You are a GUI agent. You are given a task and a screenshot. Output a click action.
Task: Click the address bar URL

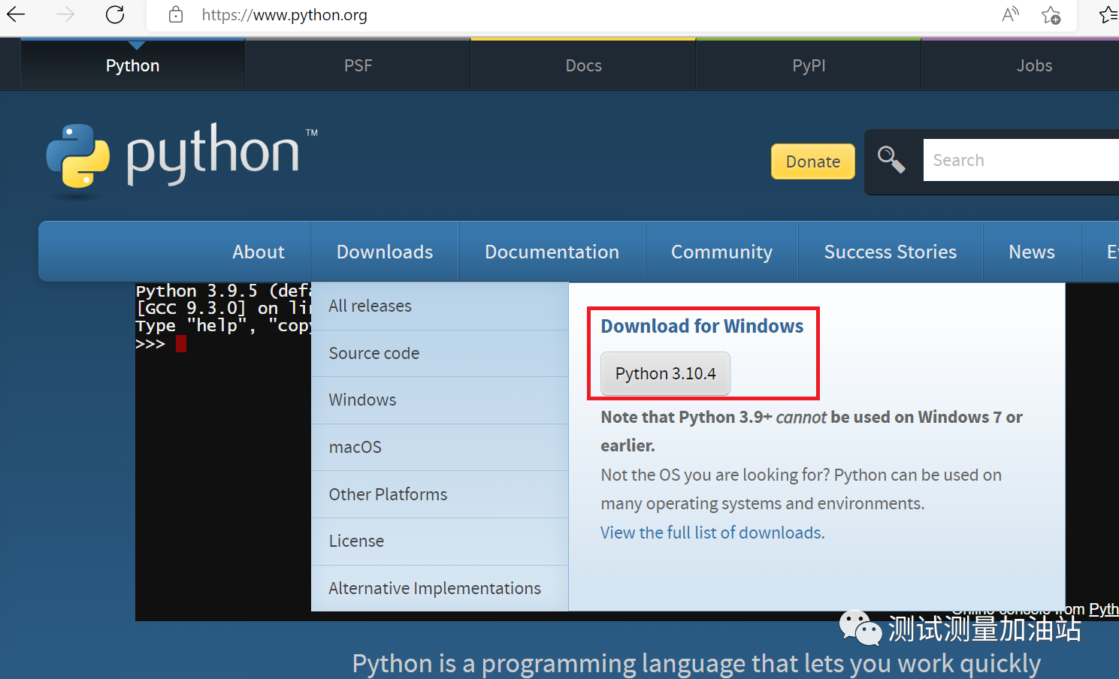click(x=284, y=15)
